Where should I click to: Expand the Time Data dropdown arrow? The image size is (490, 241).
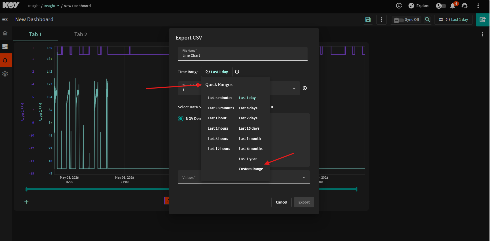pyautogui.click(x=294, y=89)
